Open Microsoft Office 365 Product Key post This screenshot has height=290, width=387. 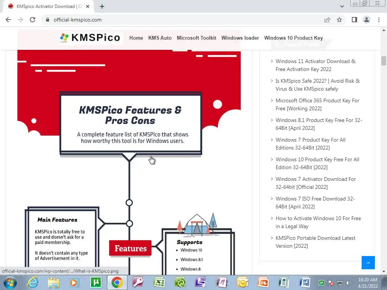pos(317,105)
